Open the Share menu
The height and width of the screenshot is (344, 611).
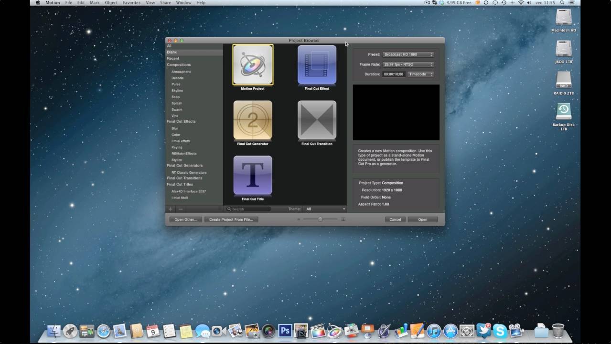click(165, 2)
